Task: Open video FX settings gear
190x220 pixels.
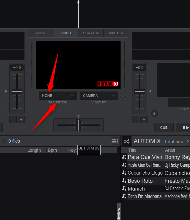Action: [x=123, y=96]
